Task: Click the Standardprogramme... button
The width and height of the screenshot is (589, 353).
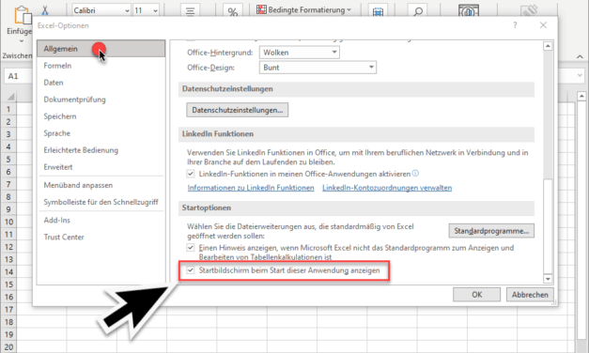Action: 491,231
